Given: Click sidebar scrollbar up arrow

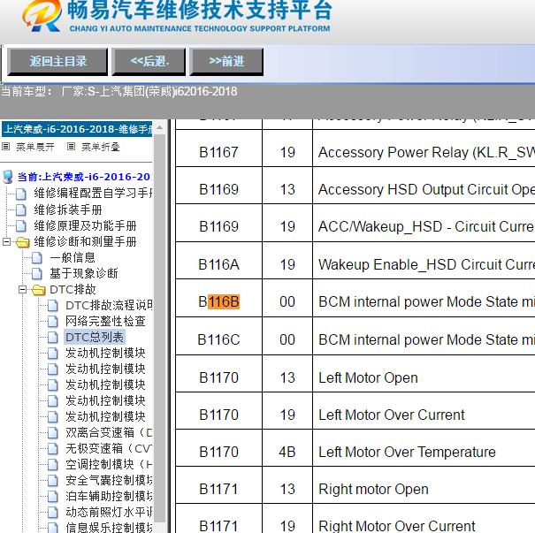Looking at the screenshot, I should (159, 128).
